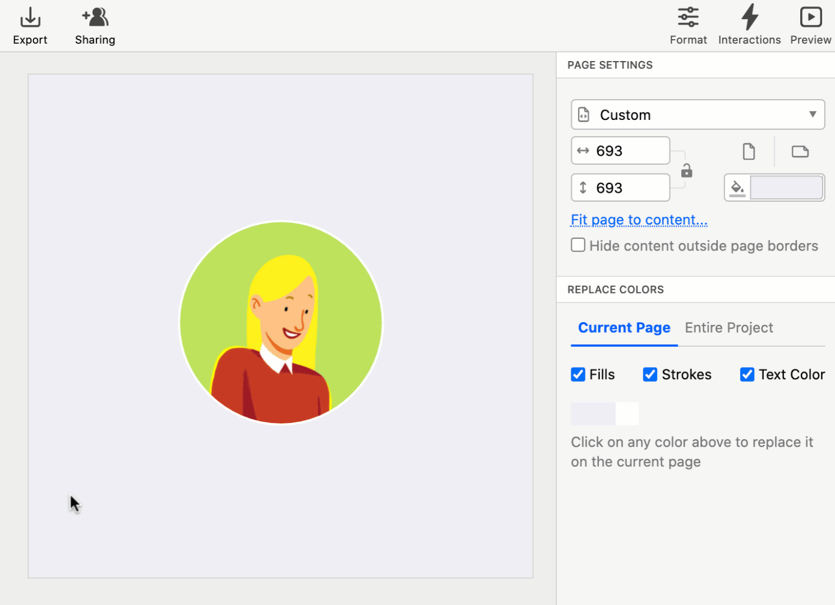Screen dimensions: 835x605
Task: Click the white replace color swatch
Action: [x=628, y=413]
